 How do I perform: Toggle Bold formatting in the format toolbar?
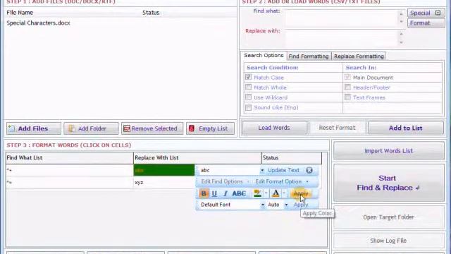point(204,193)
